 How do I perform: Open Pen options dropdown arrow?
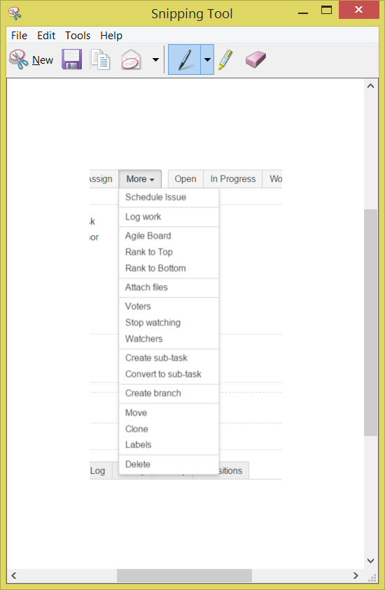point(207,59)
